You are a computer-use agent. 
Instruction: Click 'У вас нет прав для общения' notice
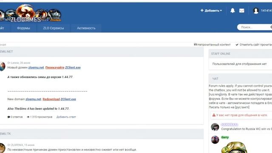(242, 115)
